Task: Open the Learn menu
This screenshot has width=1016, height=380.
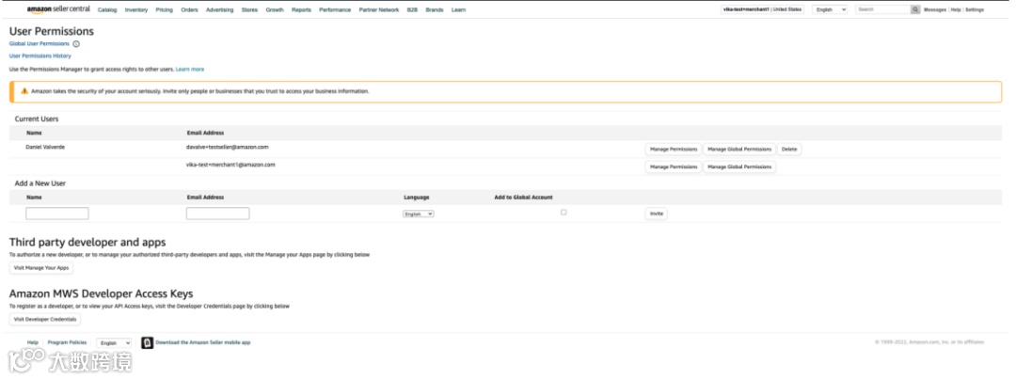Action: (458, 10)
